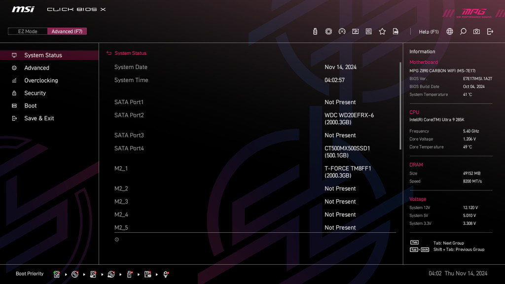Click the bottom date Thu Nov 14, 2024
Image resolution: width=505 pixels, height=284 pixels.
click(x=466, y=273)
